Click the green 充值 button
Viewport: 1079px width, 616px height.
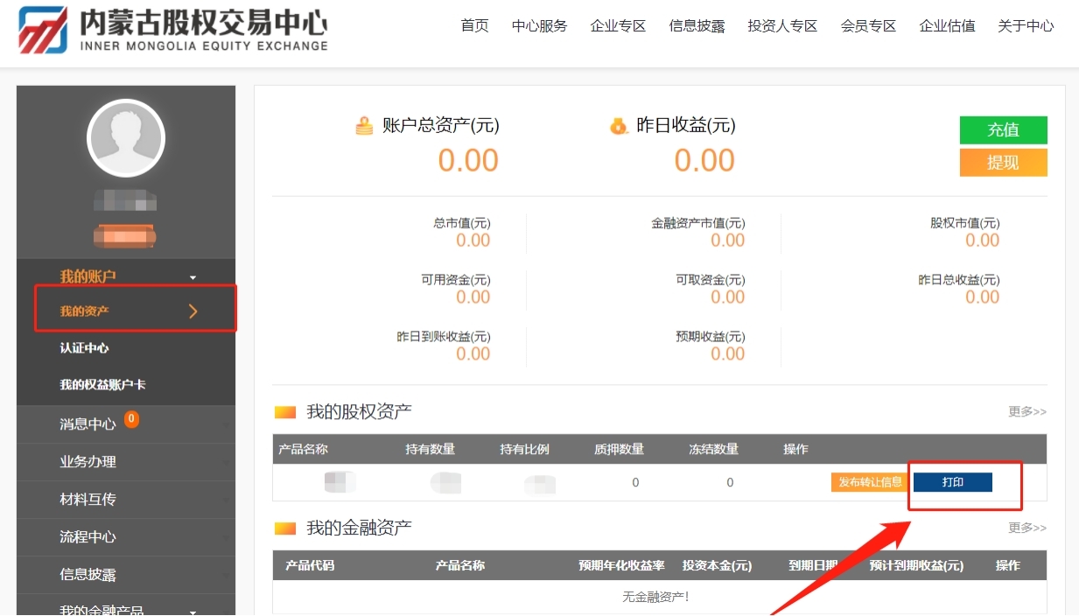point(1003,129)
